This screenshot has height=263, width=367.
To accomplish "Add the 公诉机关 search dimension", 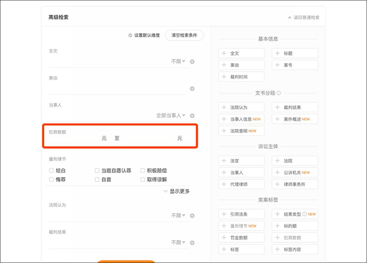I will (x=294, y=172).
